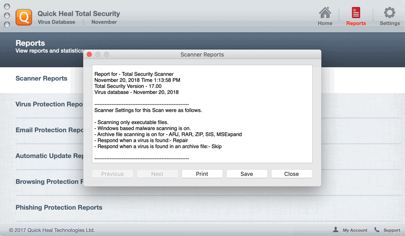The width and height of the screenshot is (405, 236).
Task: Click the Quick Heal orange logo icon
Action: pos(24,18)
